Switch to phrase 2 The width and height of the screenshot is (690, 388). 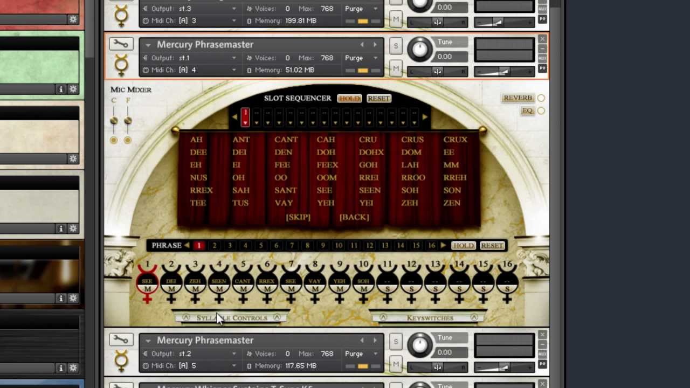[214, 245]
